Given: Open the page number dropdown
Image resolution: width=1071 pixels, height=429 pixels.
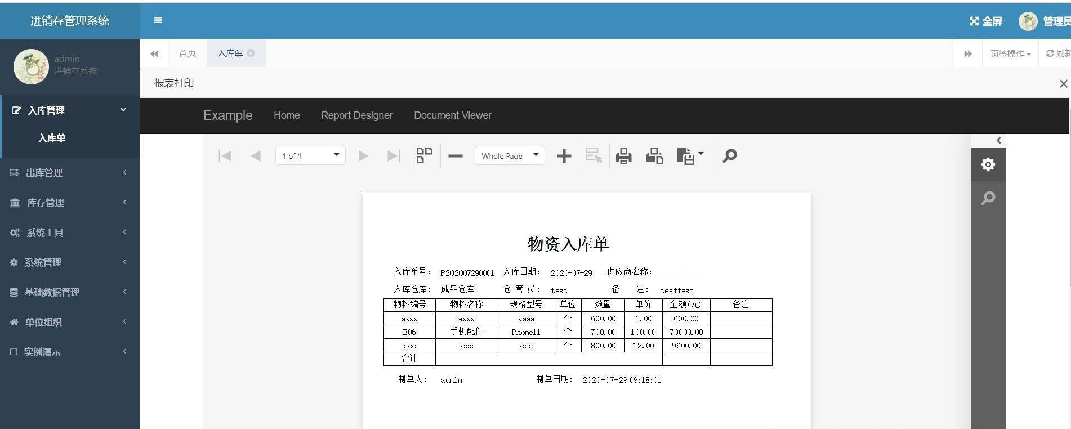Looking at the screenshot, I should click(310, 156).
